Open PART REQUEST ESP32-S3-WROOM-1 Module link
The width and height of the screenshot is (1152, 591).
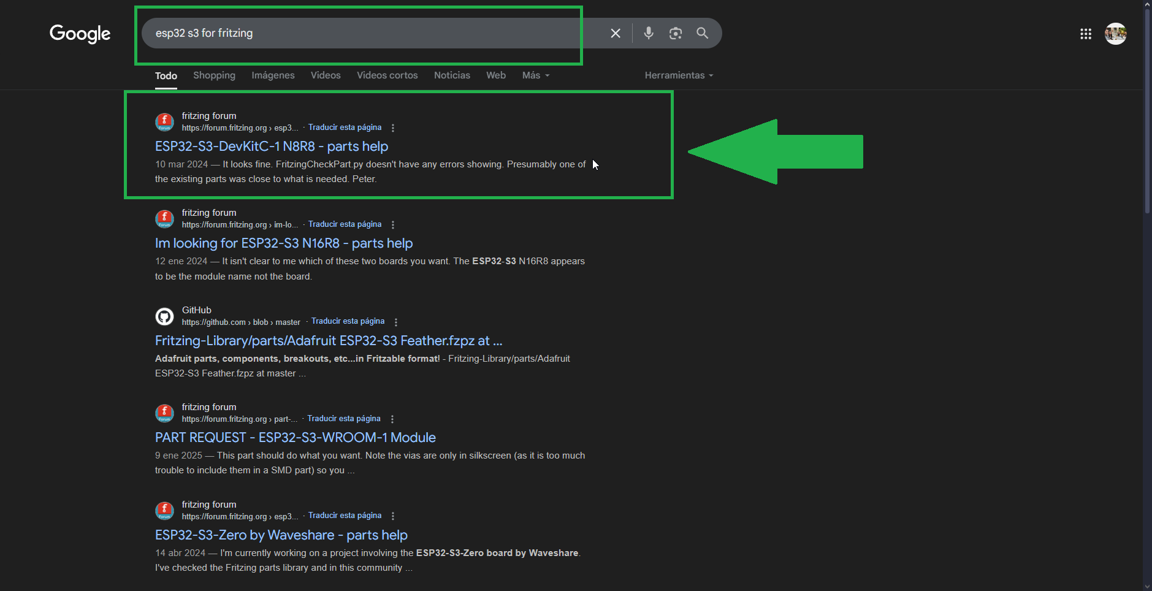click(296, 438)
